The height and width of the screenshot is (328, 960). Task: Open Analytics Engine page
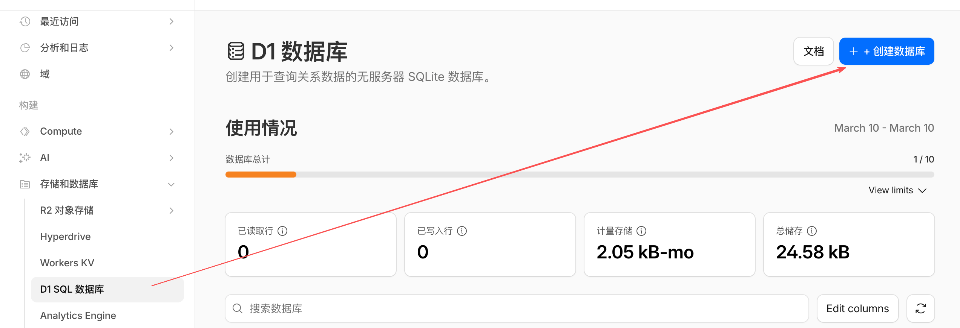[78, 316]
